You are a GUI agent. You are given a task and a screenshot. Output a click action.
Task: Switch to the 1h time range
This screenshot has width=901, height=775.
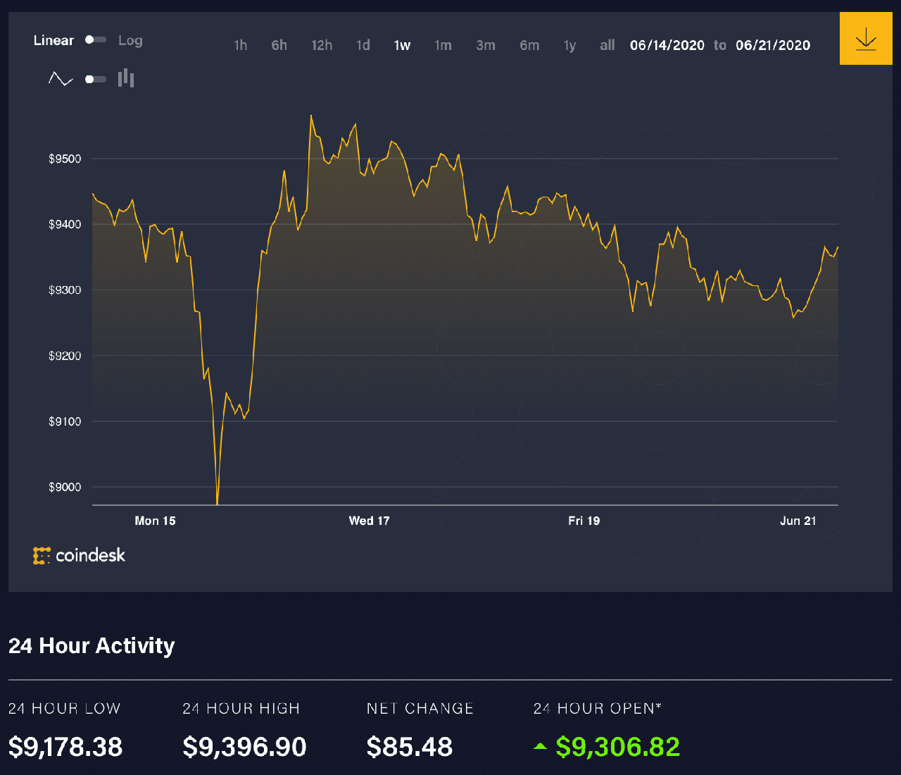241,45
